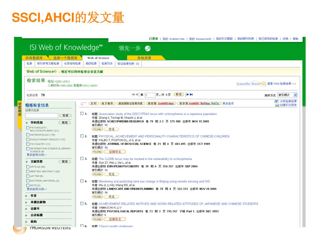320x240 pixels.
Task: Check the Meeting Abstract (29) type
Action: point(28,172)
